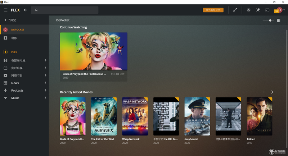The image size is (288, 156).
Task: Open the activity pulse icon
Action: click(x=248, y=10)
